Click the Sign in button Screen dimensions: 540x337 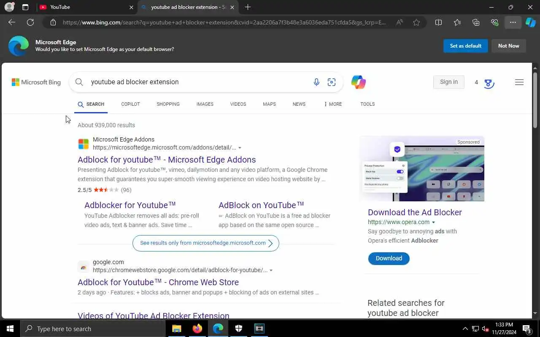(449, 82)
